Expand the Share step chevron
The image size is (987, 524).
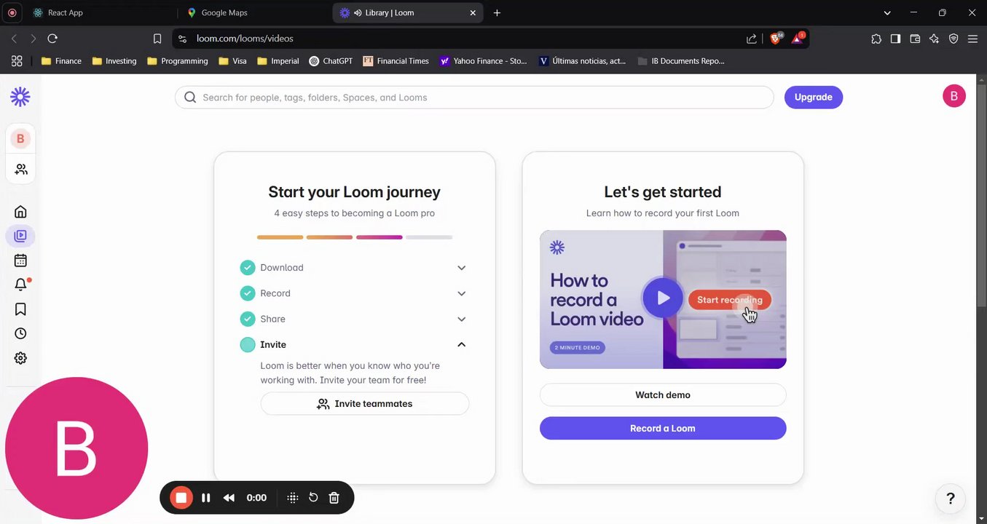click(x=461, y=319)
